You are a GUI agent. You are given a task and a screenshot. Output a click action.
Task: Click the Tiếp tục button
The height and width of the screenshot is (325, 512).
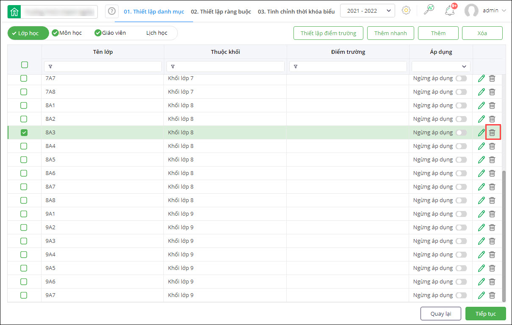(x=485, y=314)
